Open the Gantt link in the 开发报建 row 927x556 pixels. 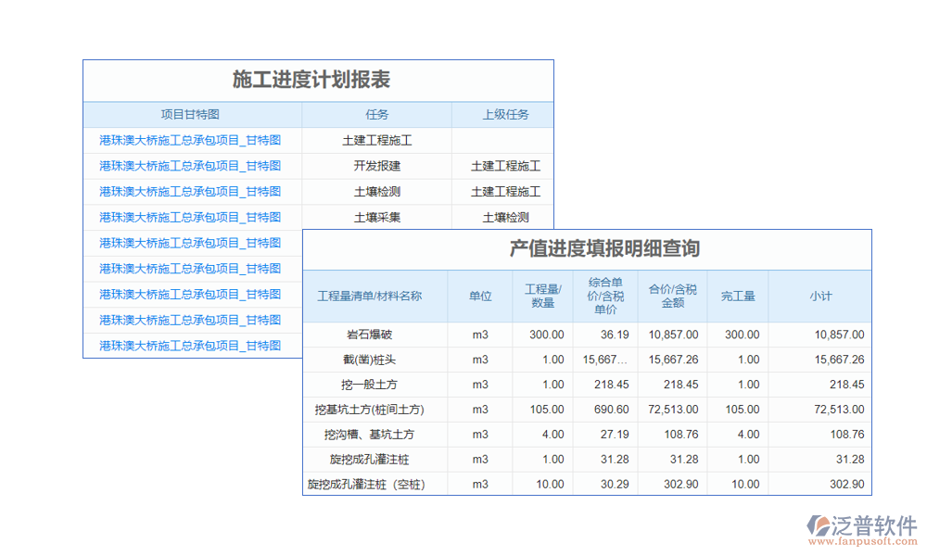pyautogui.click(x=190, y=166)
